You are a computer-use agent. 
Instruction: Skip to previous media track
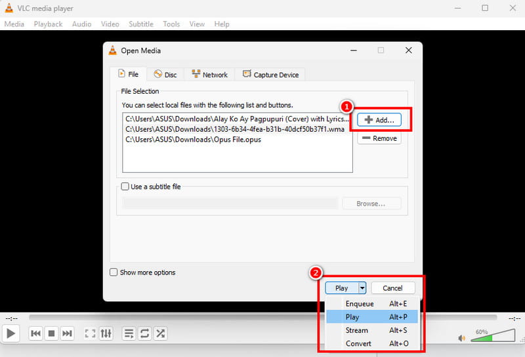pos(36,333)
